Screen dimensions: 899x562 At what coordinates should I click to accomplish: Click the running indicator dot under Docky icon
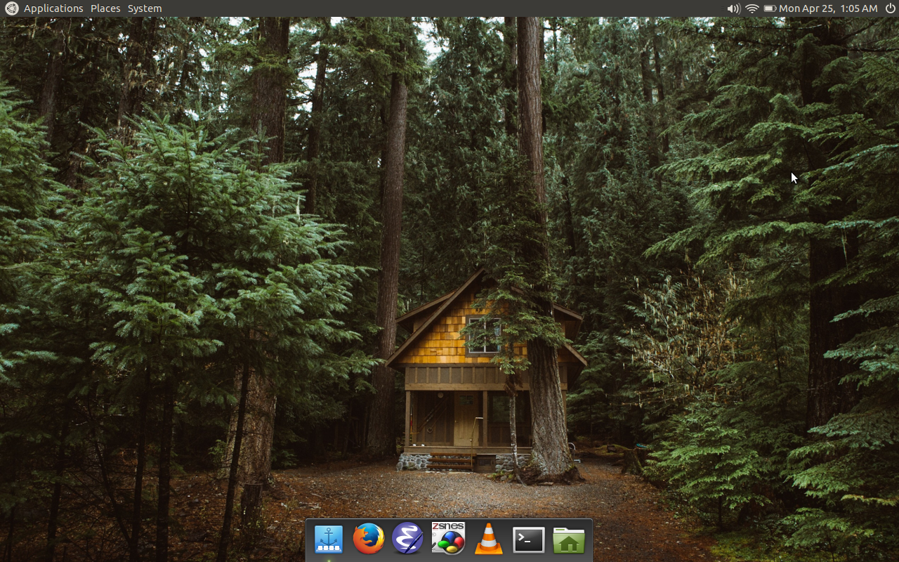click(x=328, y=560)
